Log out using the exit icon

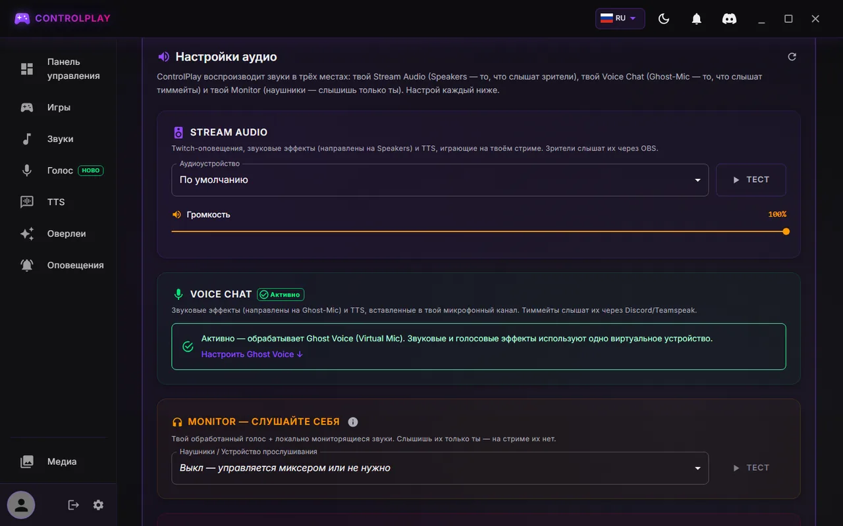(x=74, y=505)
